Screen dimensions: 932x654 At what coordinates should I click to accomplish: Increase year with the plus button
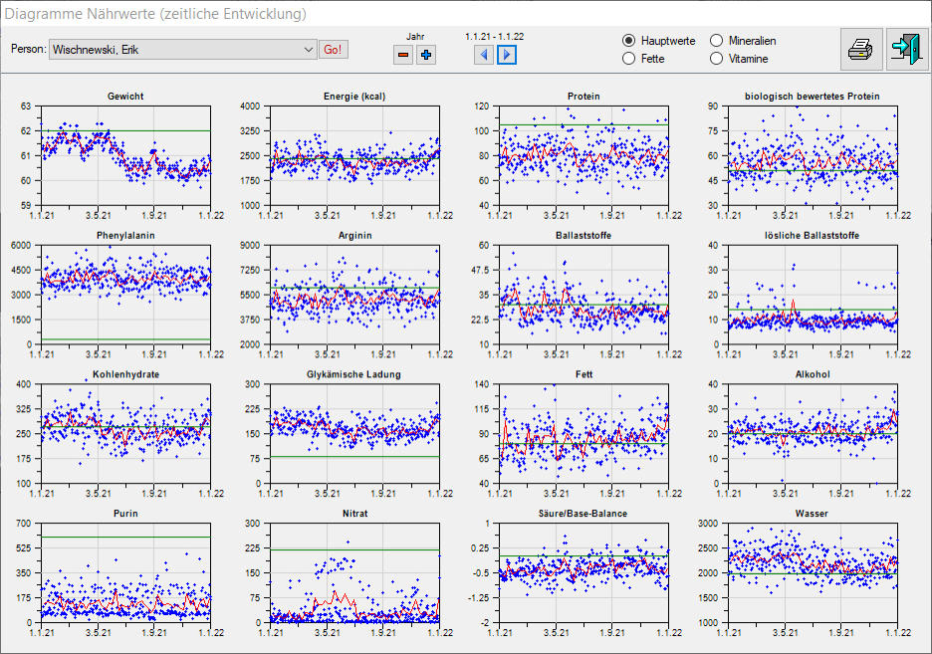point(426,55)
